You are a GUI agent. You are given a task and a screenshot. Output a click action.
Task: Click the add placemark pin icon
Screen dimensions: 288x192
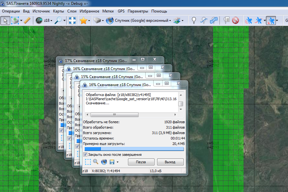194,20
